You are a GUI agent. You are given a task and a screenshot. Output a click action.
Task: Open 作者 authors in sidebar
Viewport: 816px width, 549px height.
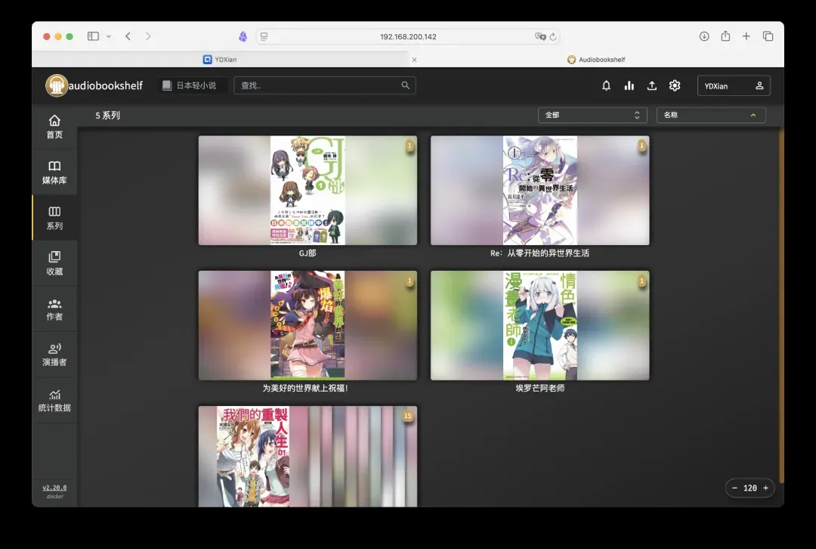(x=54, y=309)
